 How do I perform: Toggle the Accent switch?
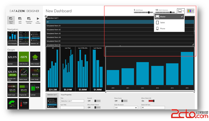(x=98, y=101)
